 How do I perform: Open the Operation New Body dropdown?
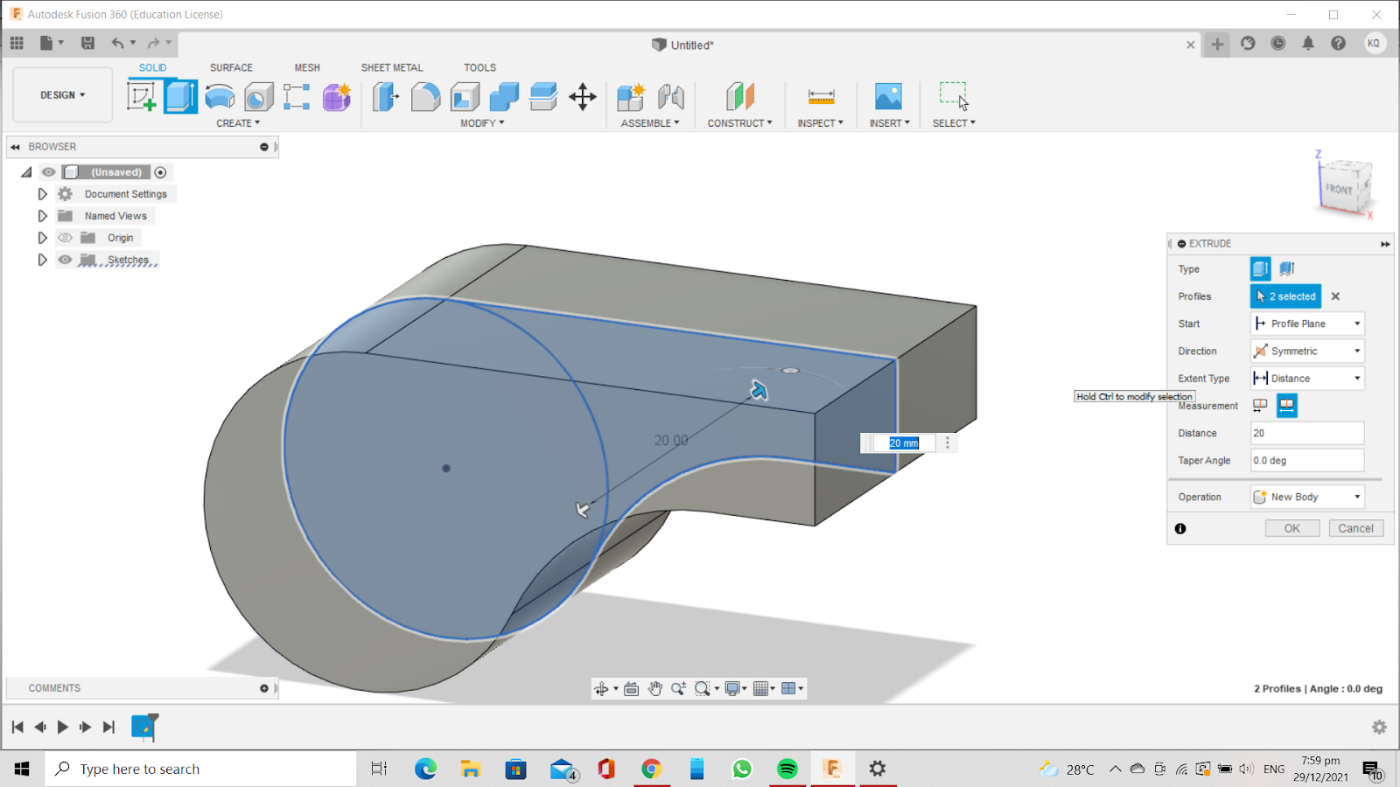1307,497
